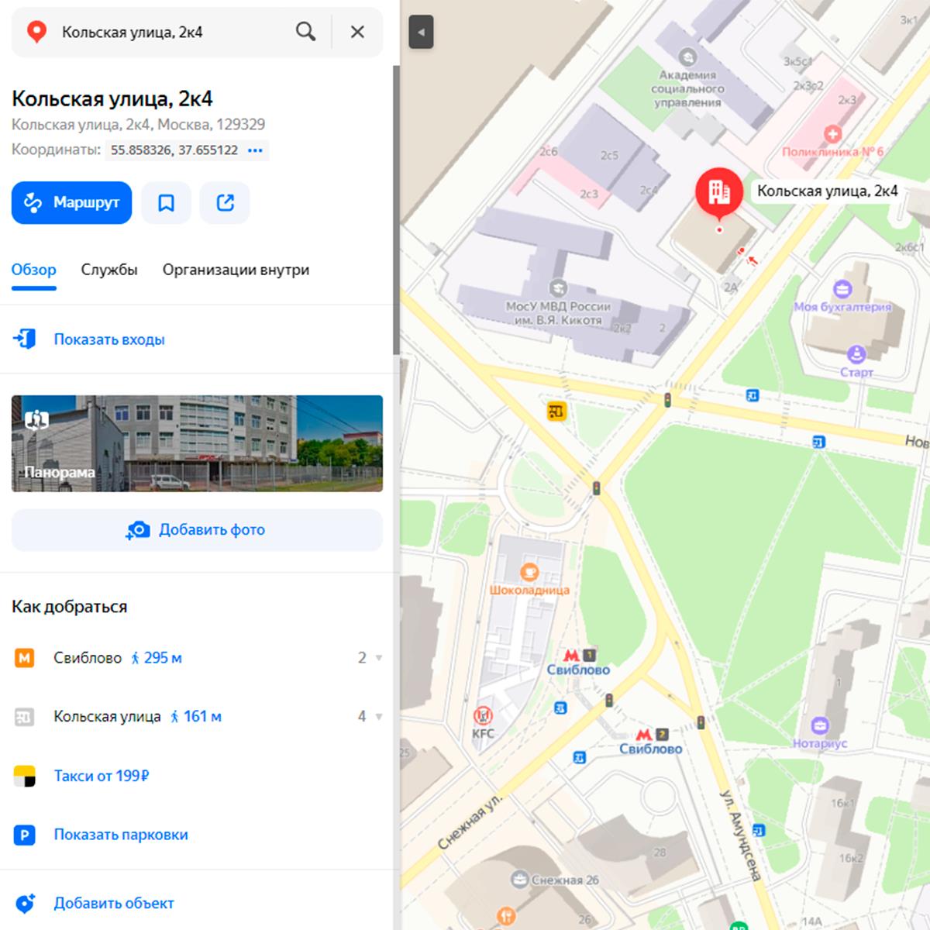Open the Панорама street view thumbnail
Screen dimensions: 930x930
[x=197, y=443]
